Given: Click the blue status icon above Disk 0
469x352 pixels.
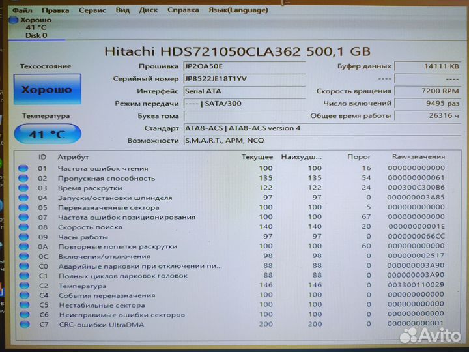Looking at the screenshot, I should point(13,20).
